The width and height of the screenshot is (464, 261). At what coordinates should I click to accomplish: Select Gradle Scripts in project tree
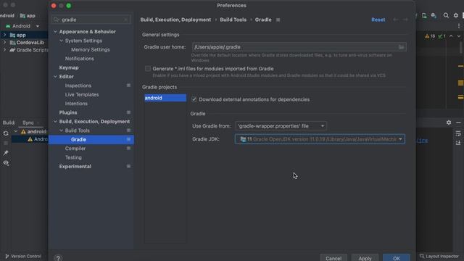point(32,50)
